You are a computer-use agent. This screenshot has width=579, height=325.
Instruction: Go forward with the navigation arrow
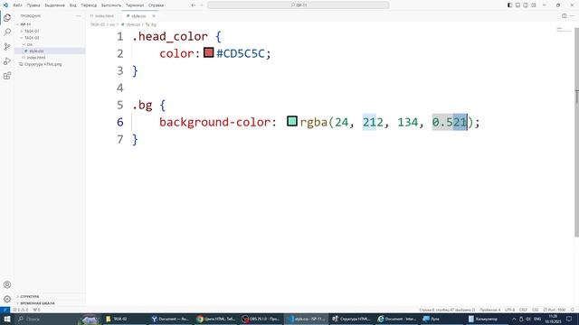[201, 5]
